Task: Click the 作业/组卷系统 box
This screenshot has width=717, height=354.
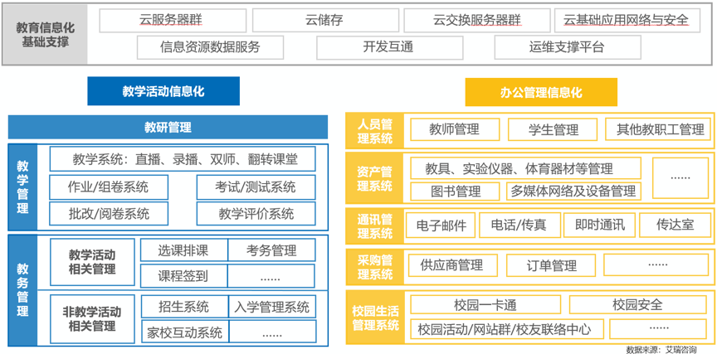Action: tap(109, 187)
